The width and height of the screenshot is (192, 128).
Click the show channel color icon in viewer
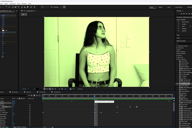pyautogui.click(x=59, y=89)
